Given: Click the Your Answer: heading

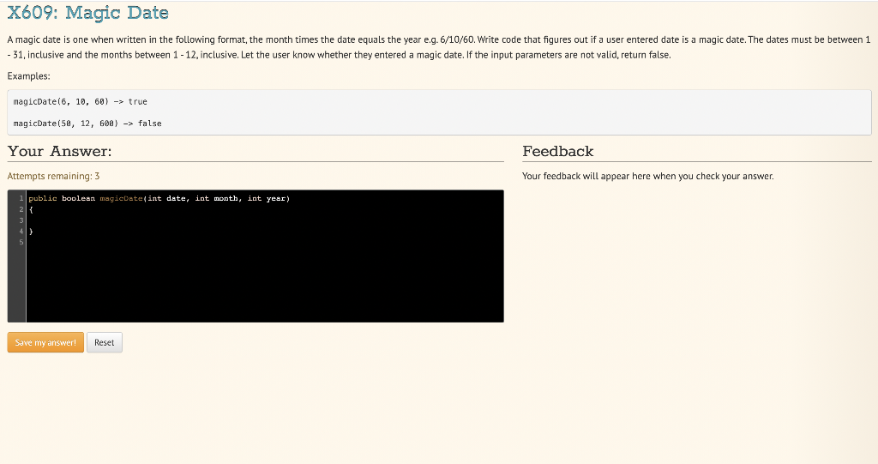Looking at the screenshot, I should click(x=59, y=151).
